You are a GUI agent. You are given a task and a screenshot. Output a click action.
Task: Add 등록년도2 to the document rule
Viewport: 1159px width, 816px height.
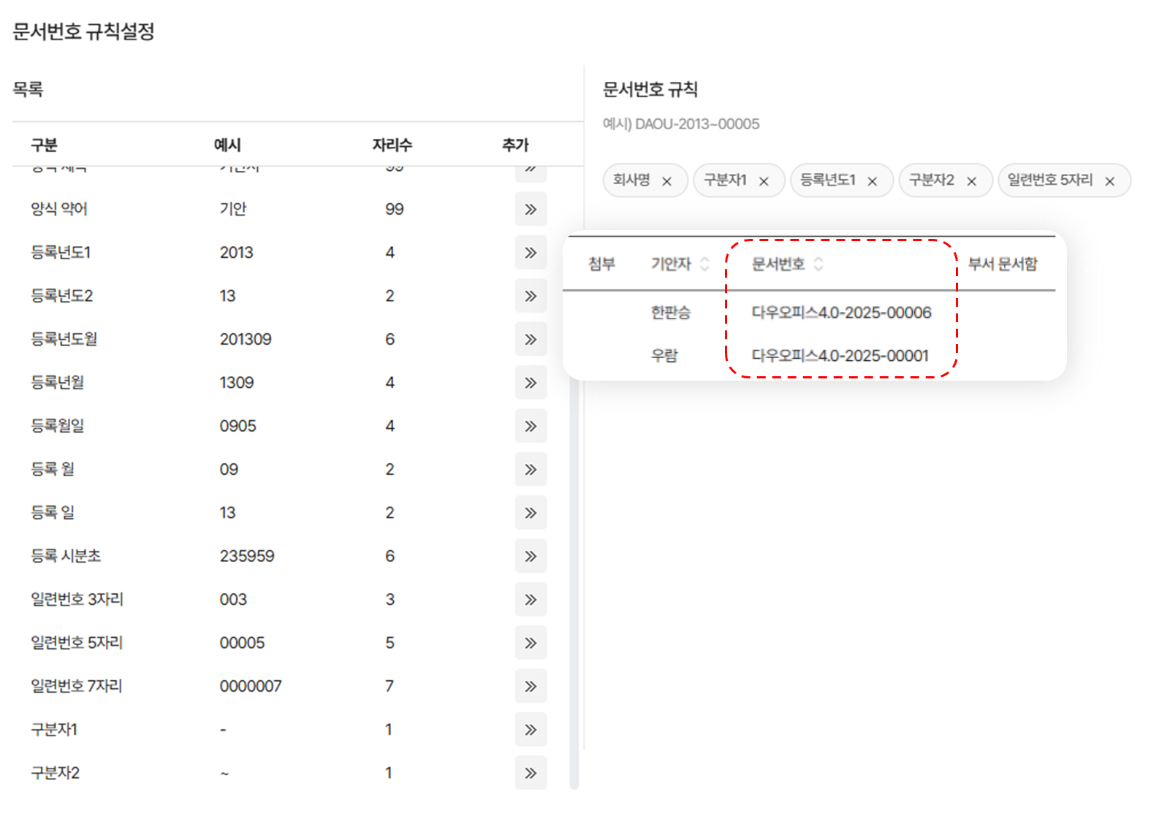(531, 296)
